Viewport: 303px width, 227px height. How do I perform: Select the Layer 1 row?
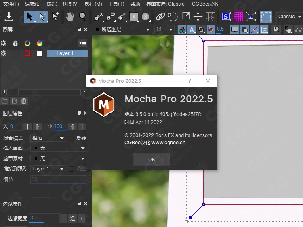point(67,53)
